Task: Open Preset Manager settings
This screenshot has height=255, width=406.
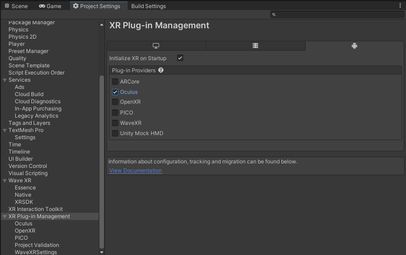Action: pos(29,51)
